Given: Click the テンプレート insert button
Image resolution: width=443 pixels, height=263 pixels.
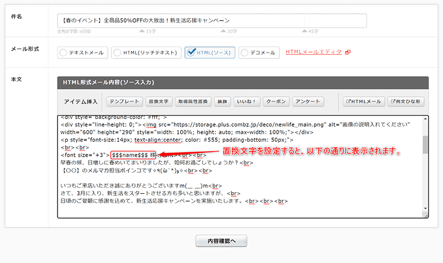Looking at the screenshot, I should pos(124,102).
